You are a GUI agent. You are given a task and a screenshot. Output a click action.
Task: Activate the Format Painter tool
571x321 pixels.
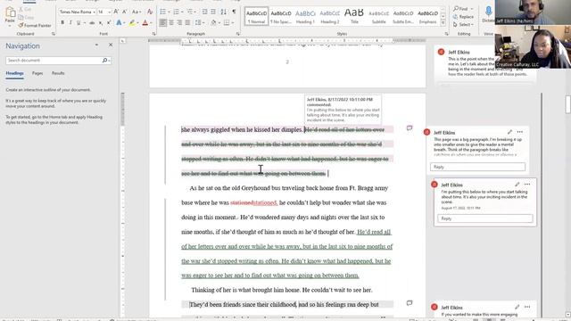point(35,26)
